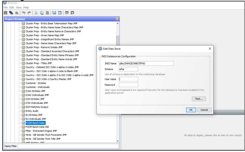Select DJW-Individuals-JMP tree item
The height and width of the screenshot is (152, 245).
(37, 103)
